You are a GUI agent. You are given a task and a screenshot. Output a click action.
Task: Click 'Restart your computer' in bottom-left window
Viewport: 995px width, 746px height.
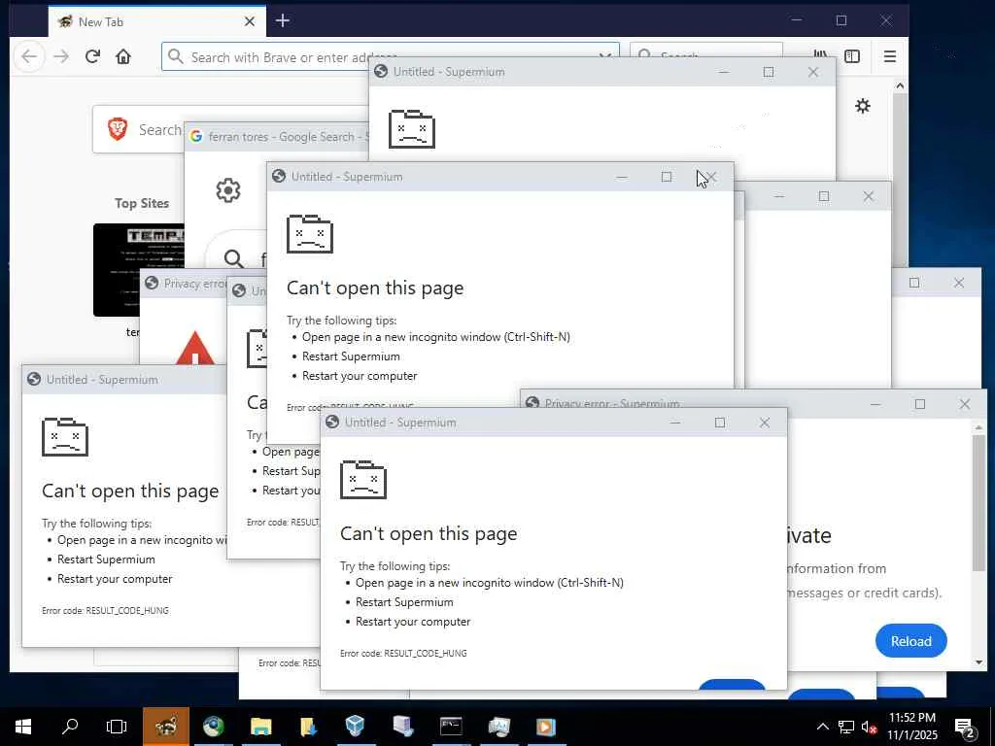[x=115, y=579]
